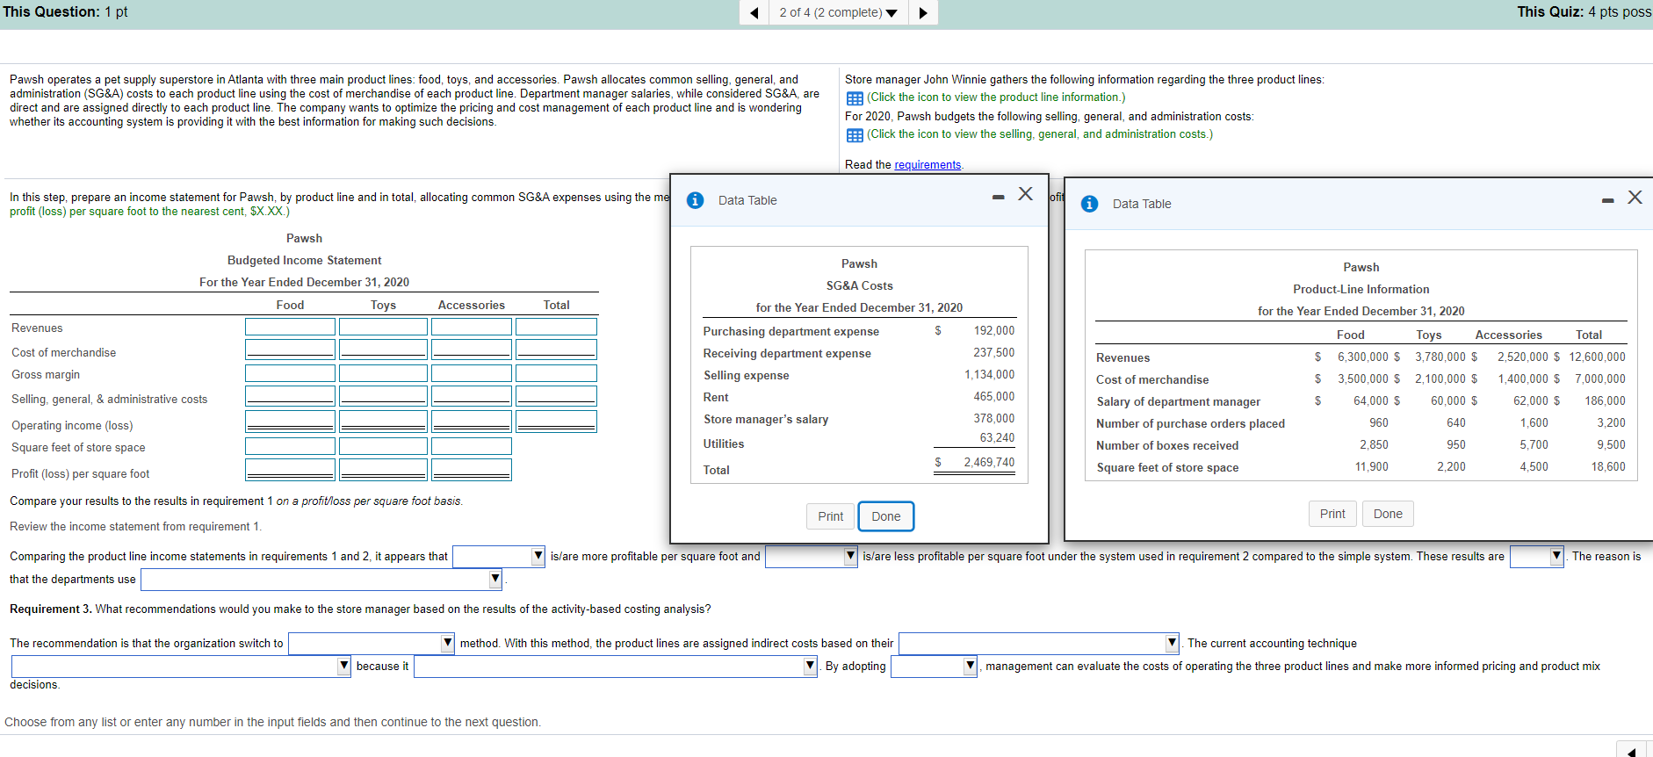Go to the previous question arrow

pos(754,12)
